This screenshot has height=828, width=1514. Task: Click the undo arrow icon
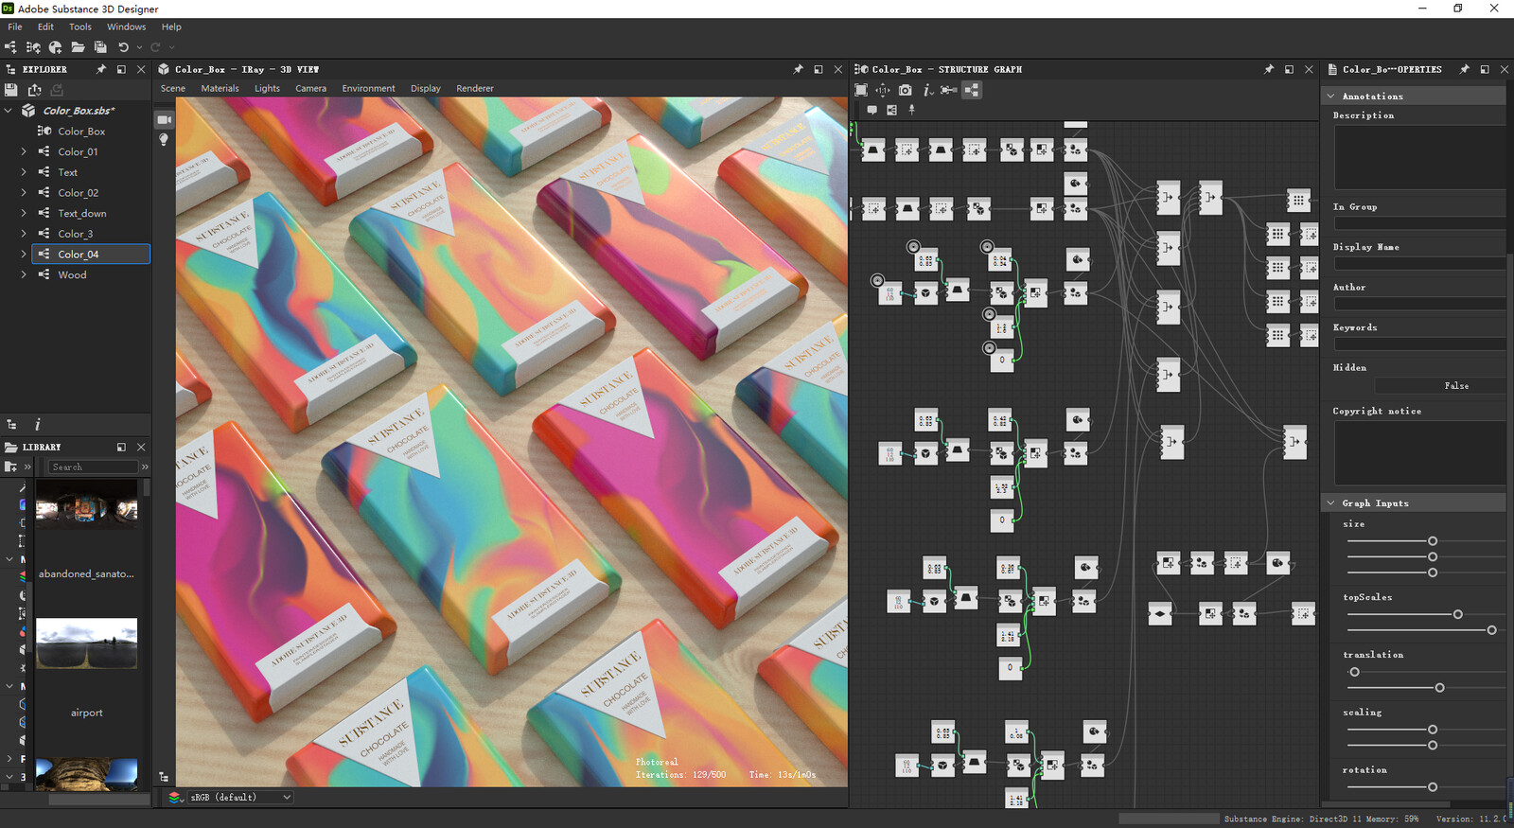pyautogui.click(x=123, y=46)
